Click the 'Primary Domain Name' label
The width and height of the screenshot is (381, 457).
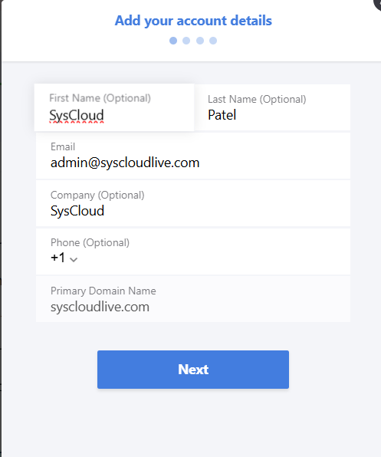tap(103, 291)
